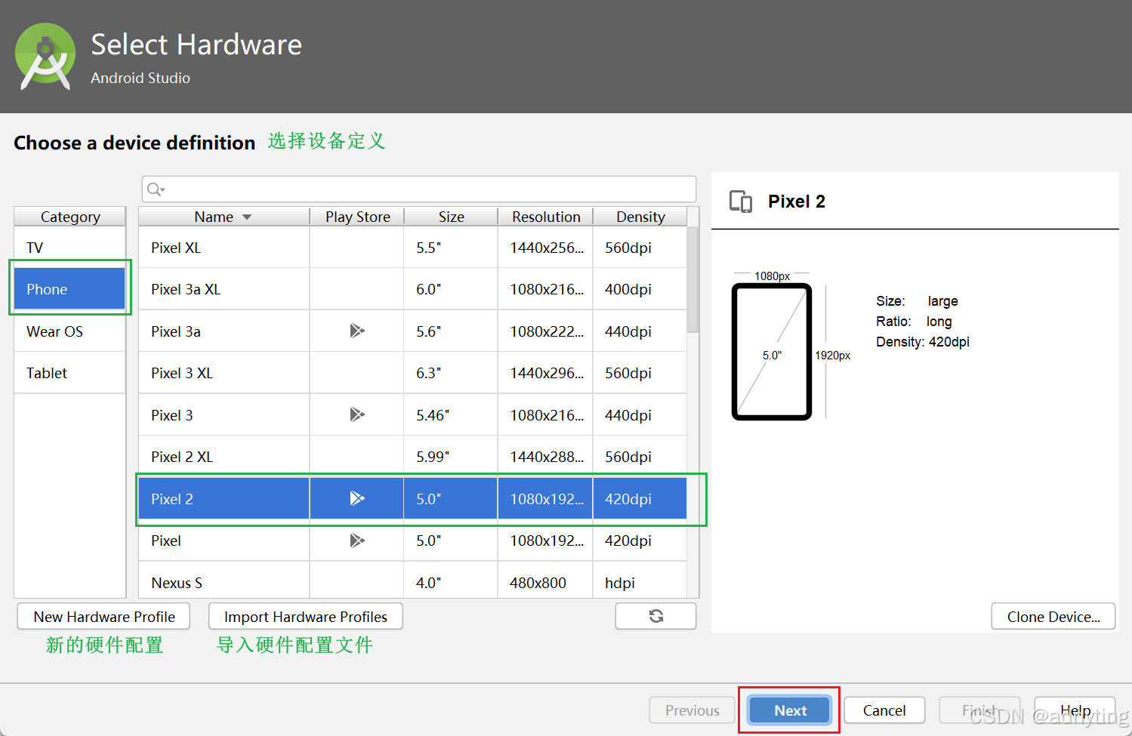Select the Nexus S device row

pyautogui.click(x=412, y=580)
